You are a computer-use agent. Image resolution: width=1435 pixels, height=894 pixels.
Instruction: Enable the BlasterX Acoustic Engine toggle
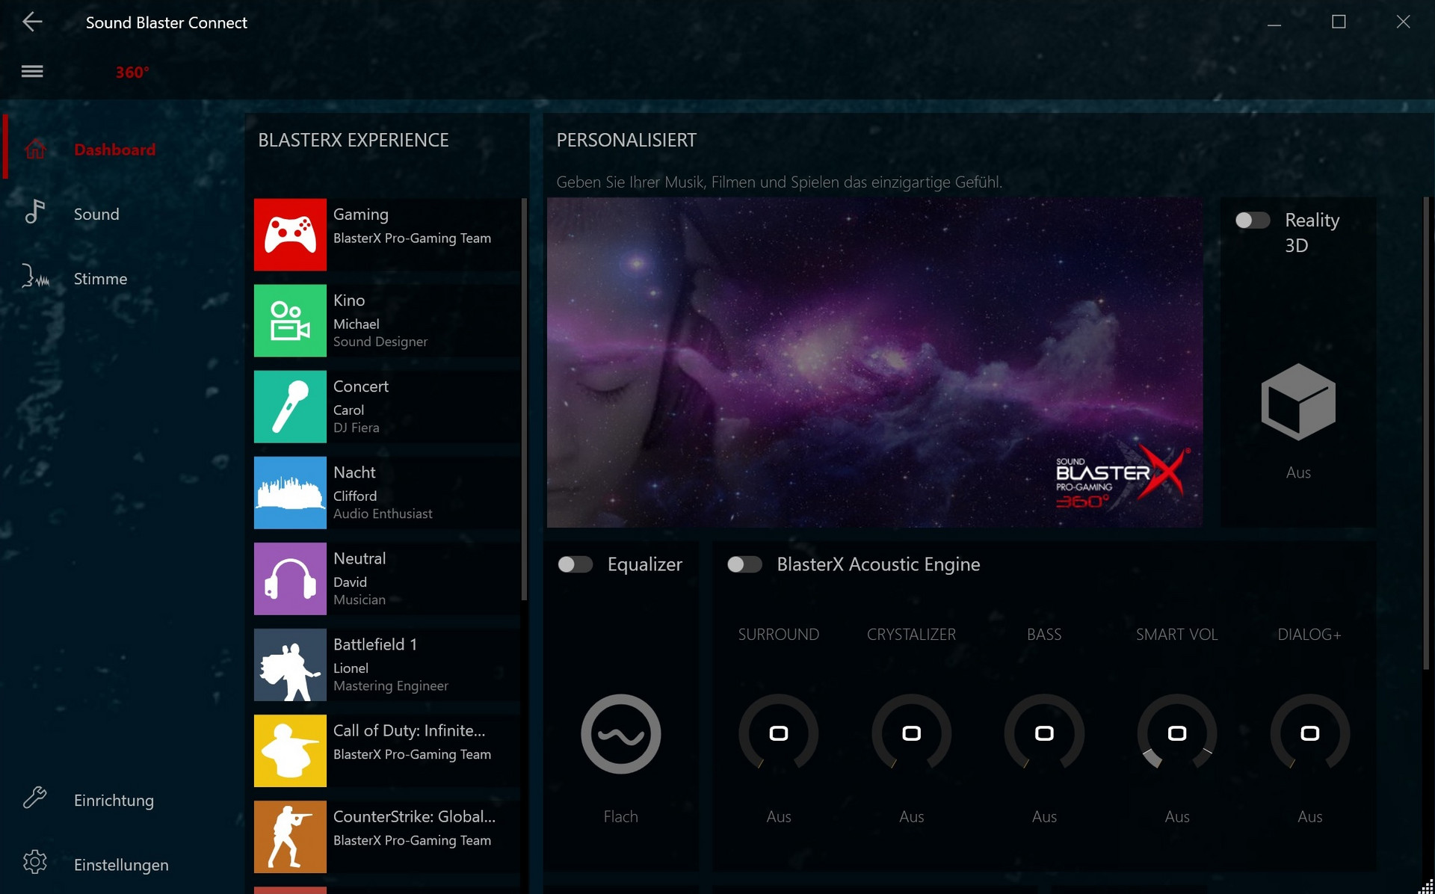point(744,564)
